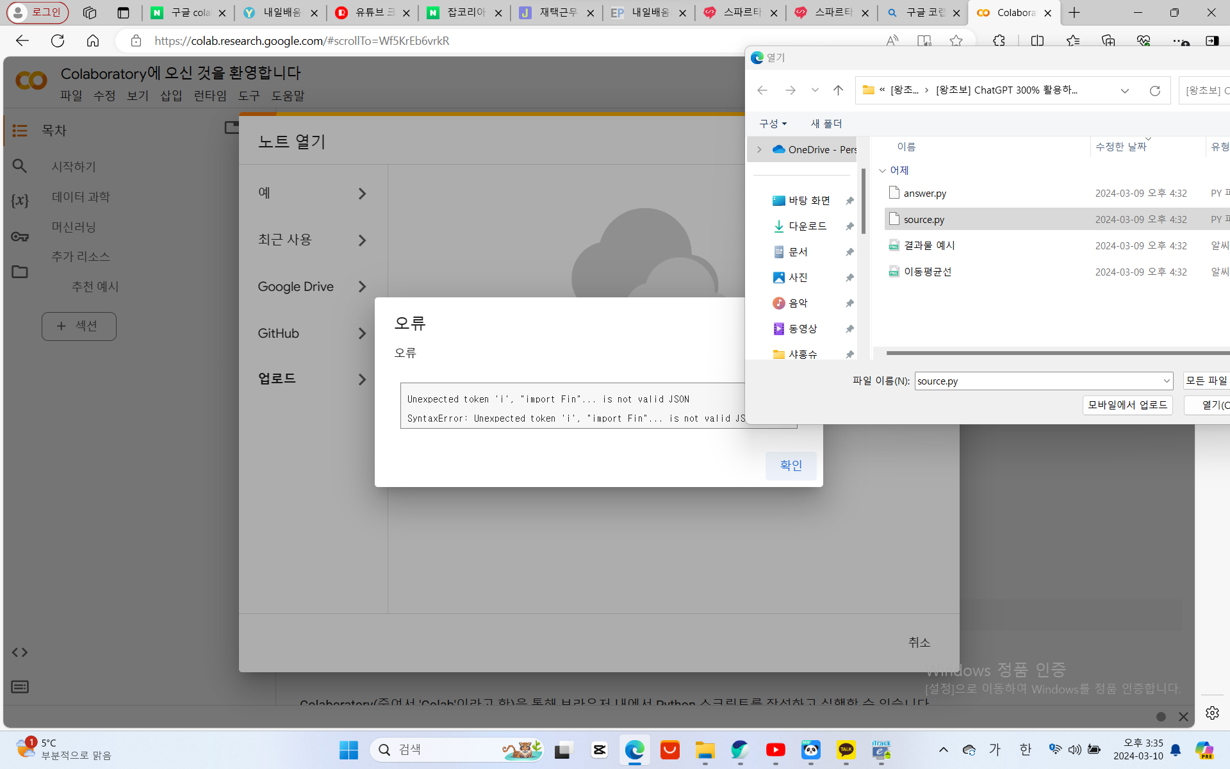This screenshot has width=1230, height=769.
Task: Open the 런타임 menu in Colab
Action: pos(210,95)
